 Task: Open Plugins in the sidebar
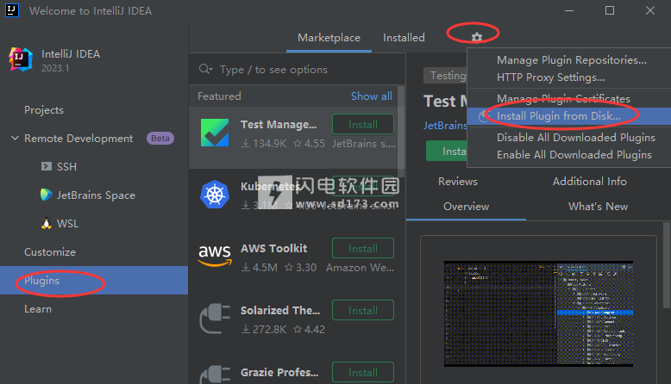pyautogui.click(x=94, y=280)
